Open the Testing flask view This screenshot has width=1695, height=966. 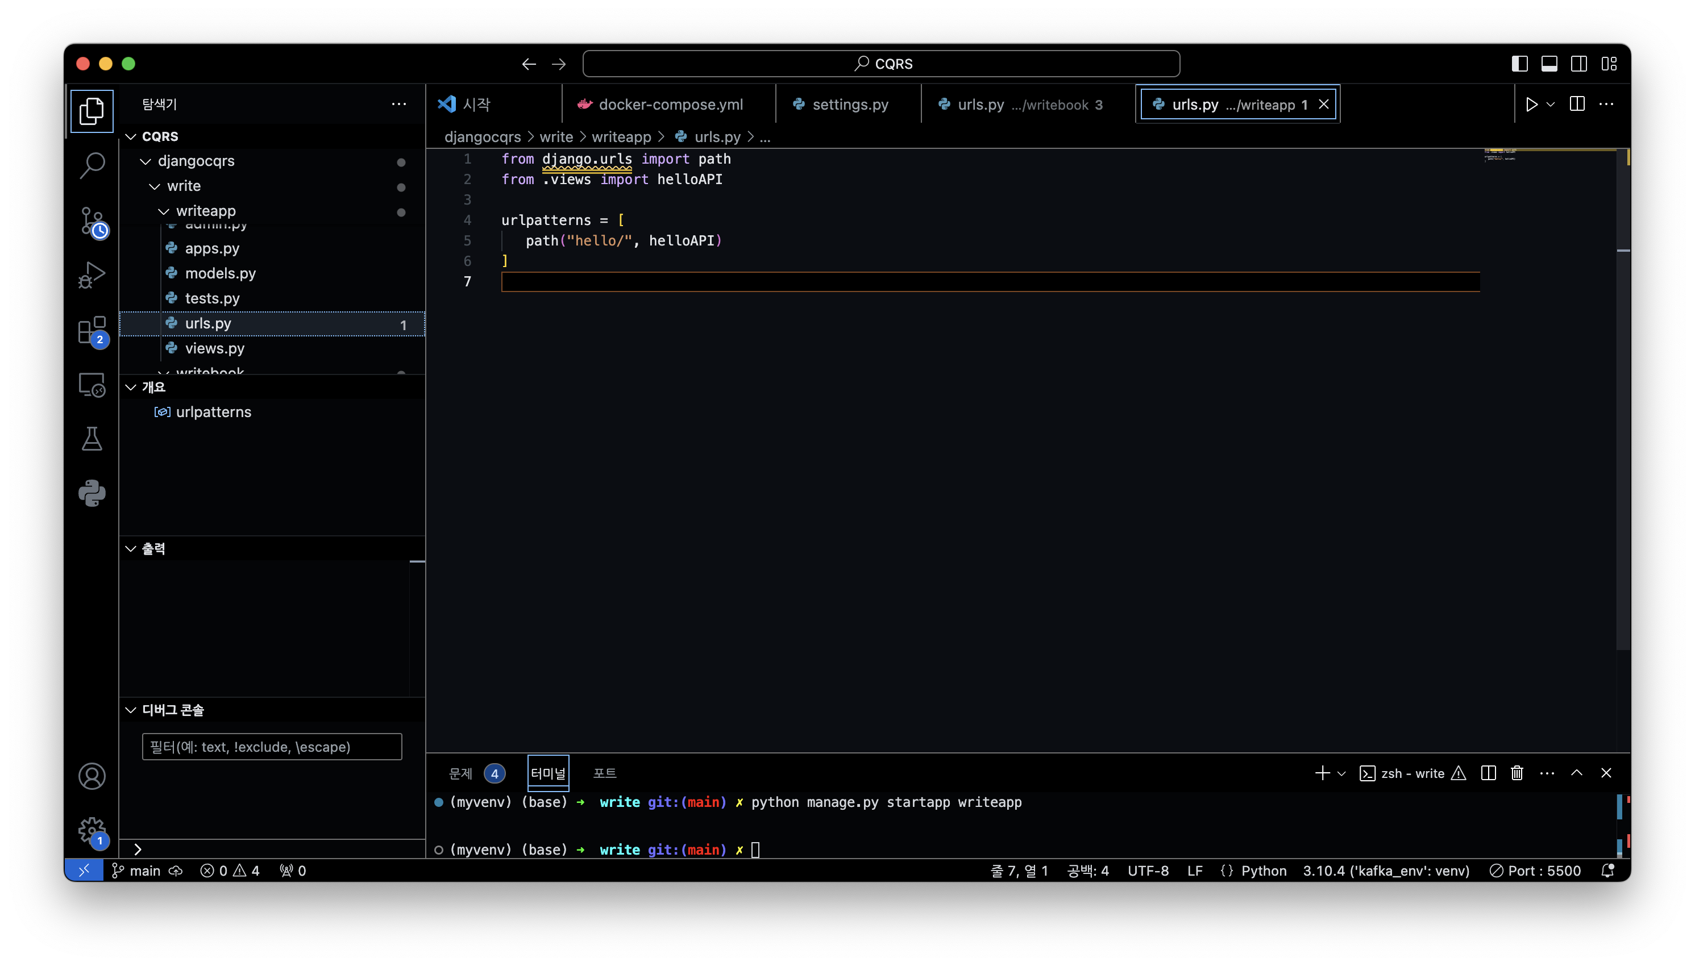click(92, 439)
